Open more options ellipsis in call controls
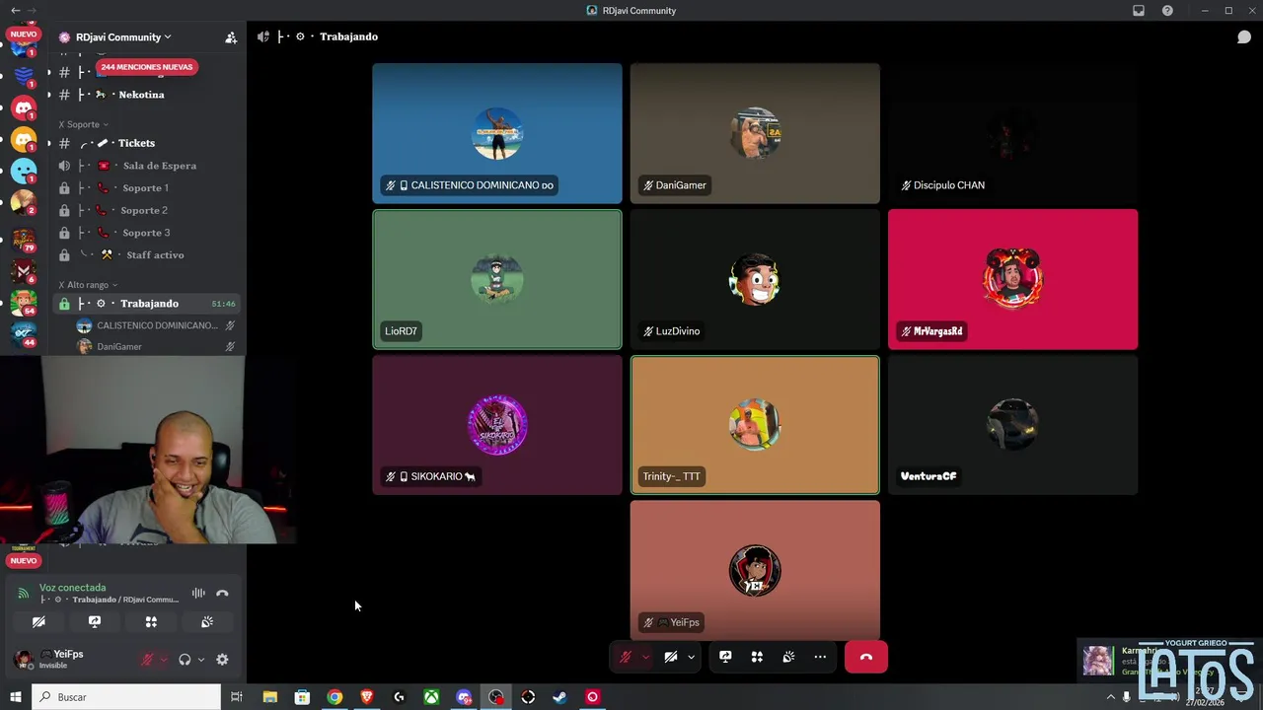The image size is (1263, 710). click(x=820, y=657)
